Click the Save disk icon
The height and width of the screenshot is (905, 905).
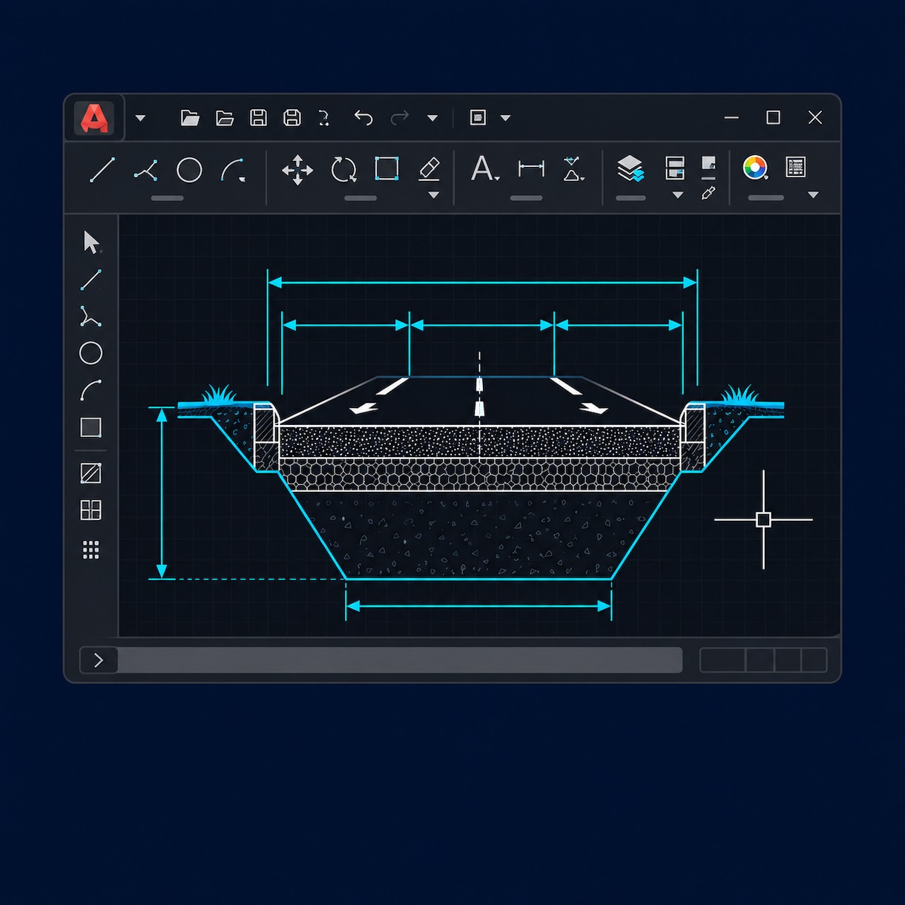coord(258,117)
